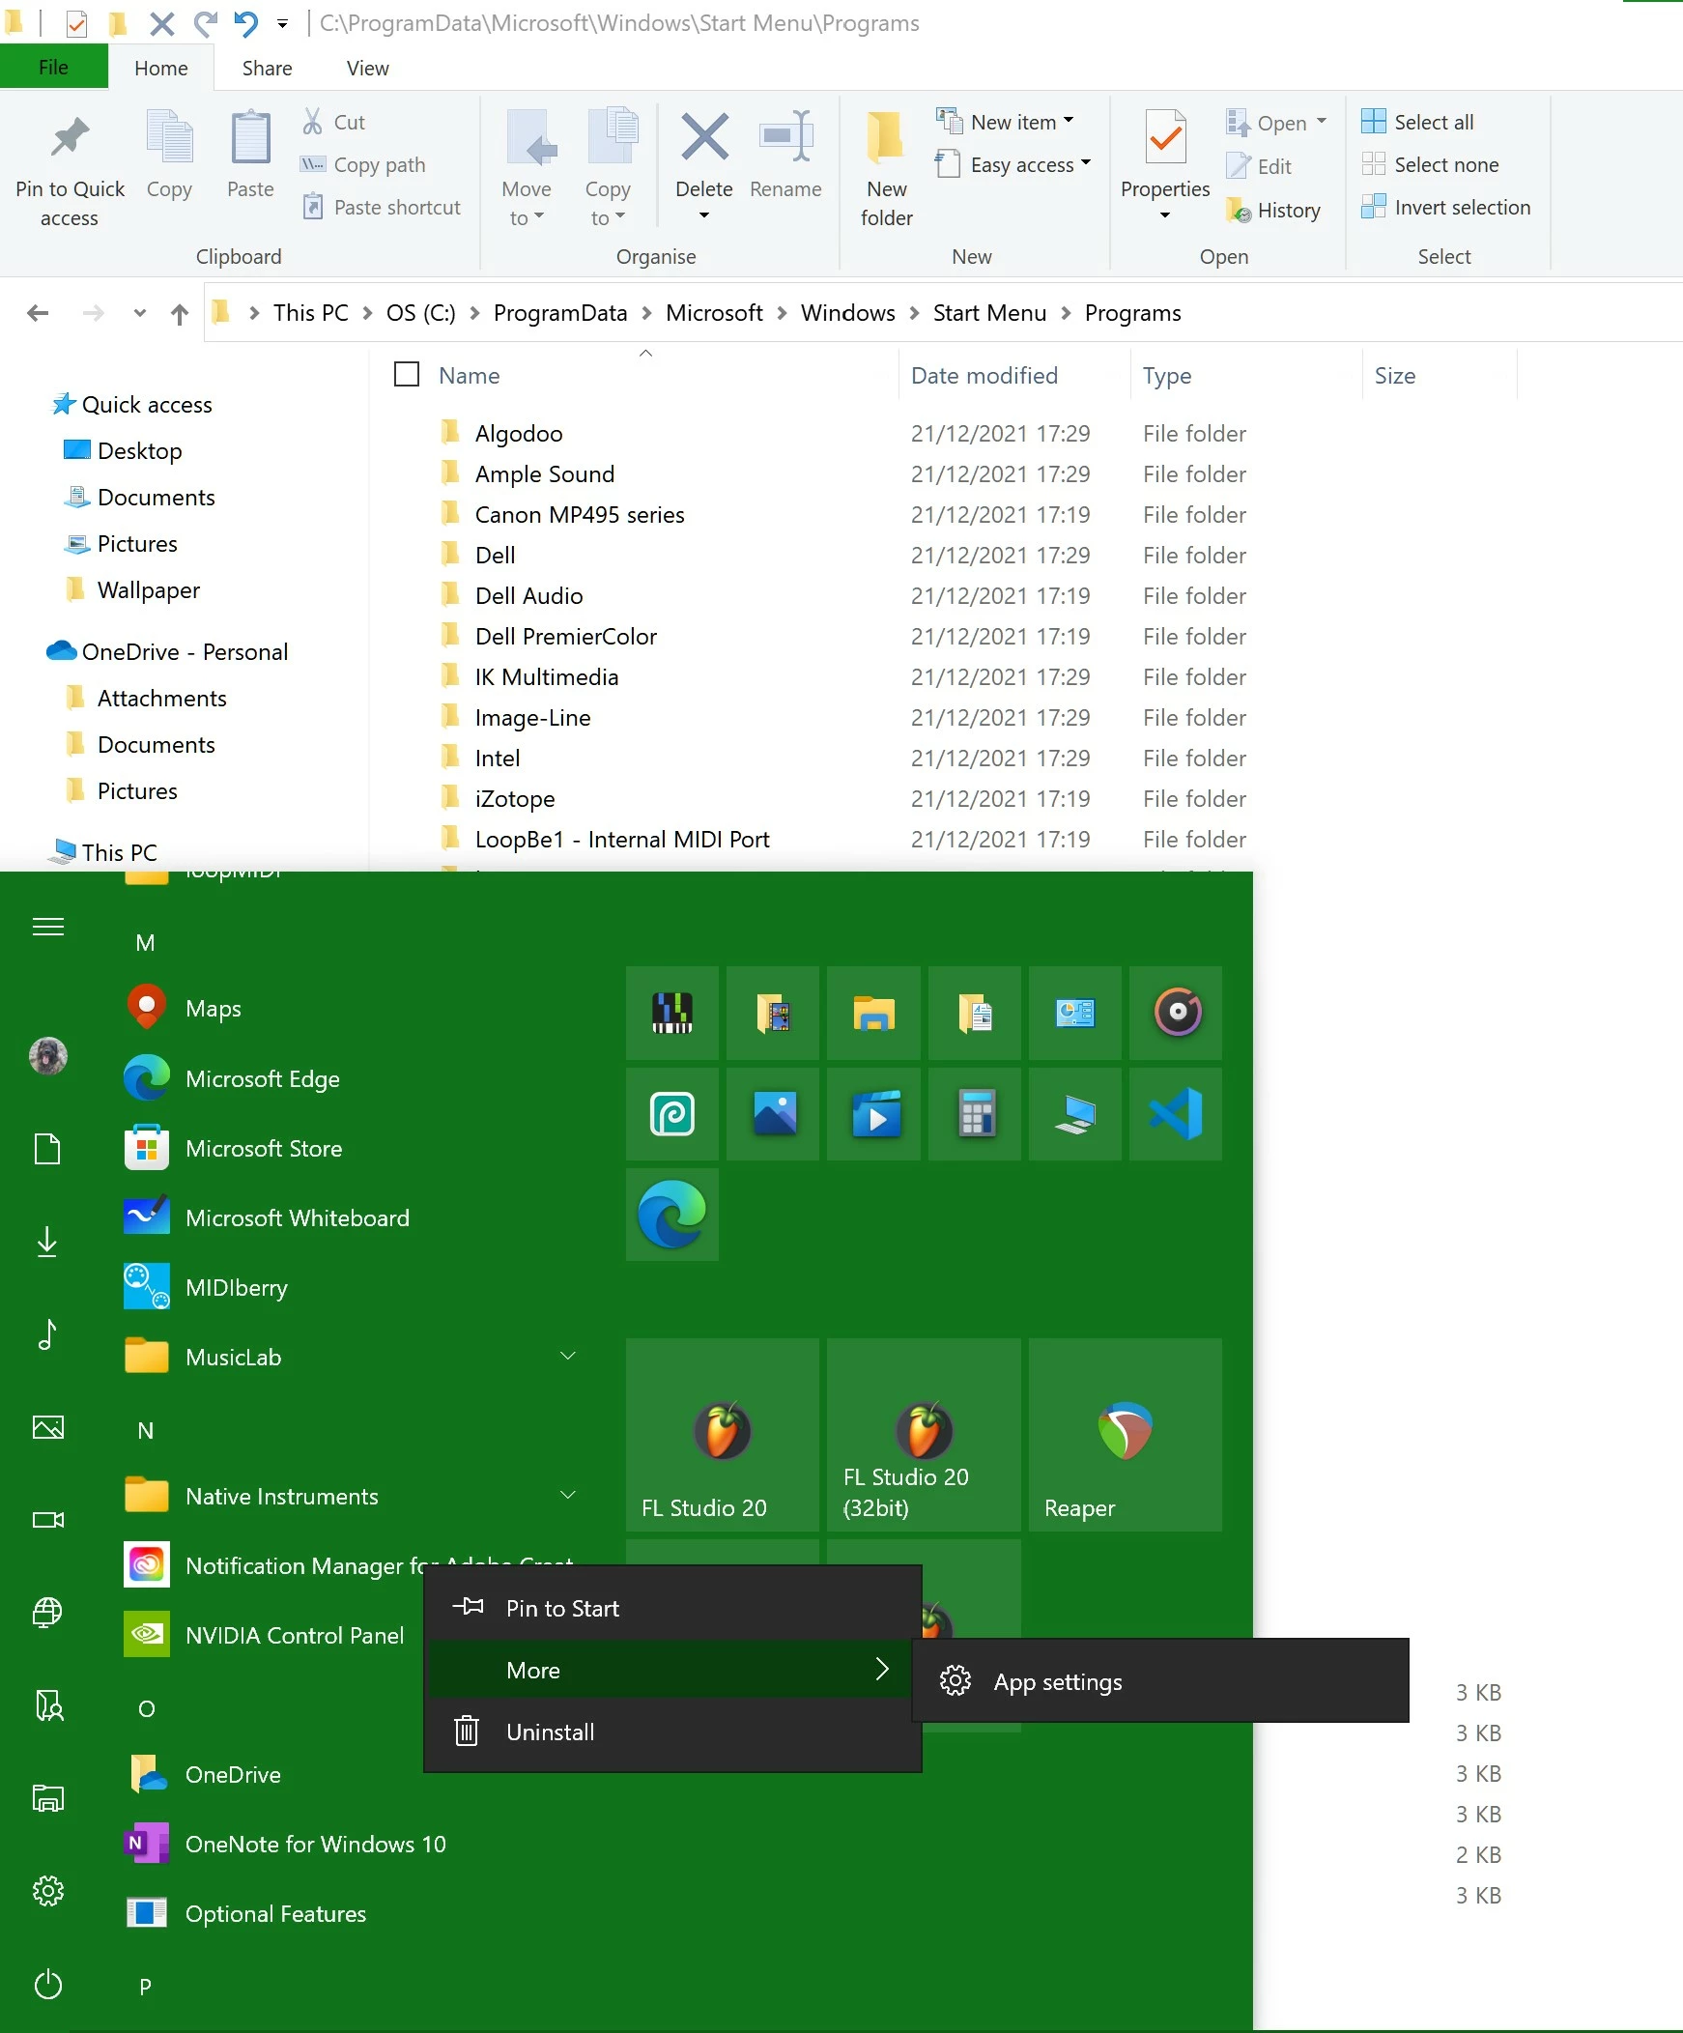Open Music note icon in Start rail
Image resolution: width=1683 pixels, height=2033 pixels.
click(x=47, y=1334)
